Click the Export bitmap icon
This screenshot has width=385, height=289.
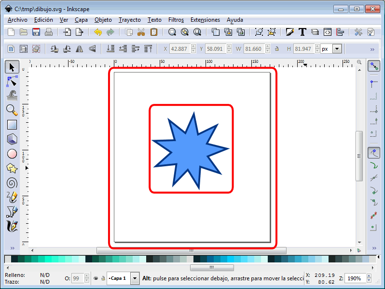[80, 32]
